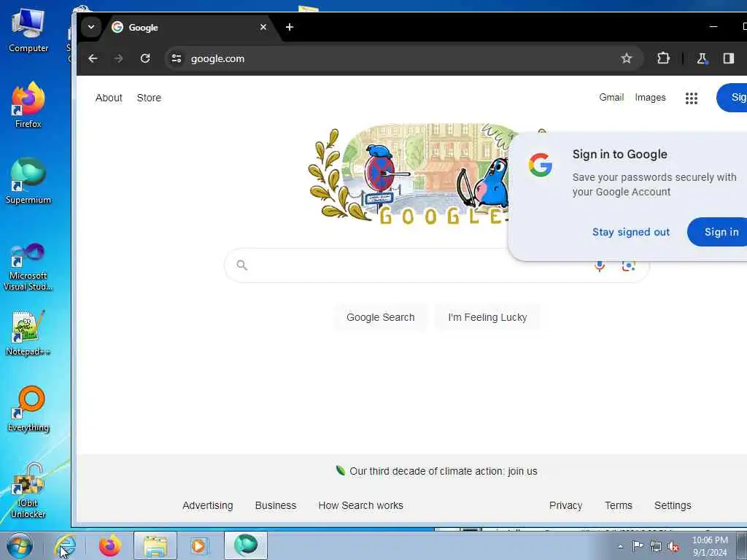747x560 pixels.
Task: Open the Privacy footer link
Action: 565,505
